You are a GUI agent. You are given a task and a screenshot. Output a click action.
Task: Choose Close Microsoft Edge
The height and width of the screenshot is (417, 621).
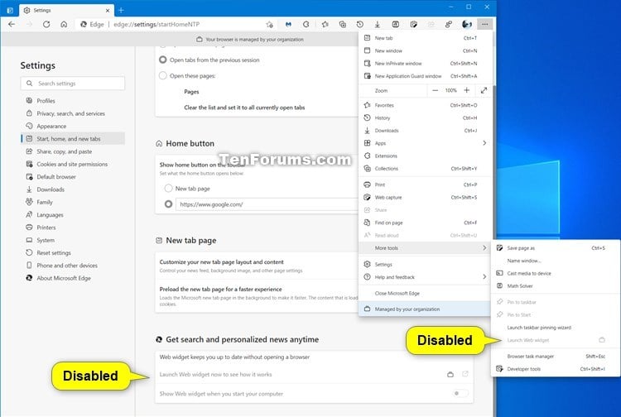[x=425, y=293]
